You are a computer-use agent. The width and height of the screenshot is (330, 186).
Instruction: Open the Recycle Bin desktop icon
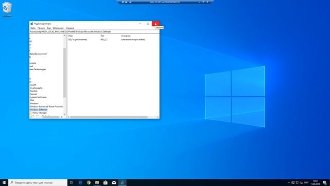coord(7,9)
